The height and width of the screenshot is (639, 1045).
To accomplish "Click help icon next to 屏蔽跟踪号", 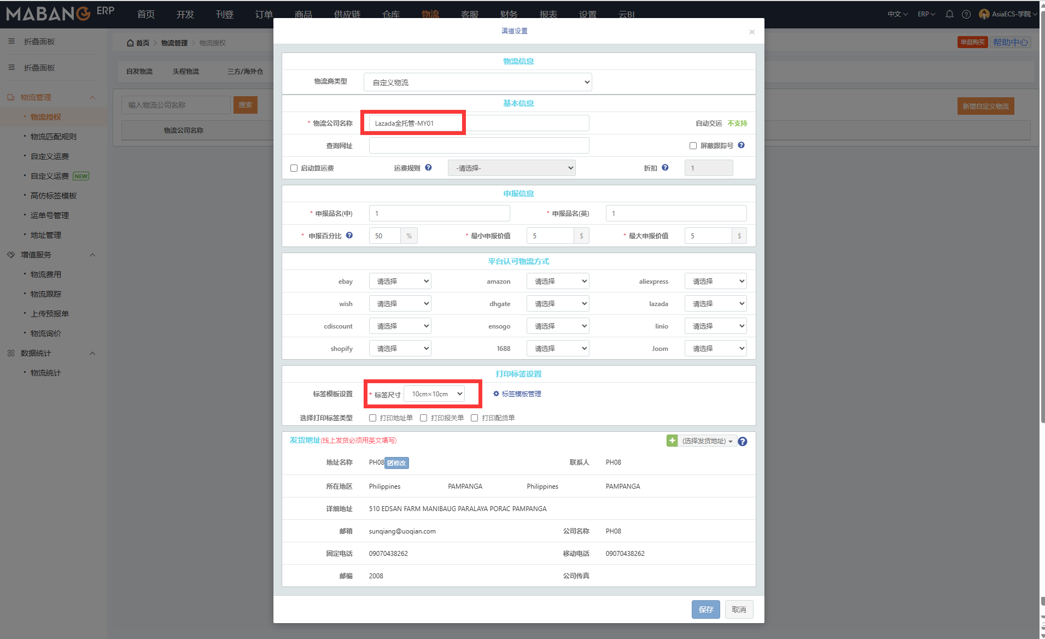I will coord(742,145).
